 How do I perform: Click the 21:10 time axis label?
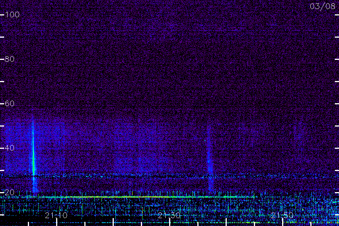pos(56,215)
